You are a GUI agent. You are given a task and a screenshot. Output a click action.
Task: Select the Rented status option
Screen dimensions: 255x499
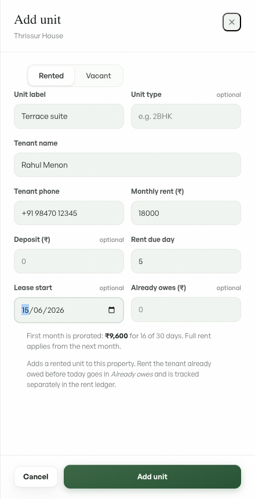[51, 76]
